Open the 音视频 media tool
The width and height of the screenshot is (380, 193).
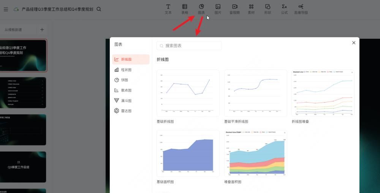point(234,9)
